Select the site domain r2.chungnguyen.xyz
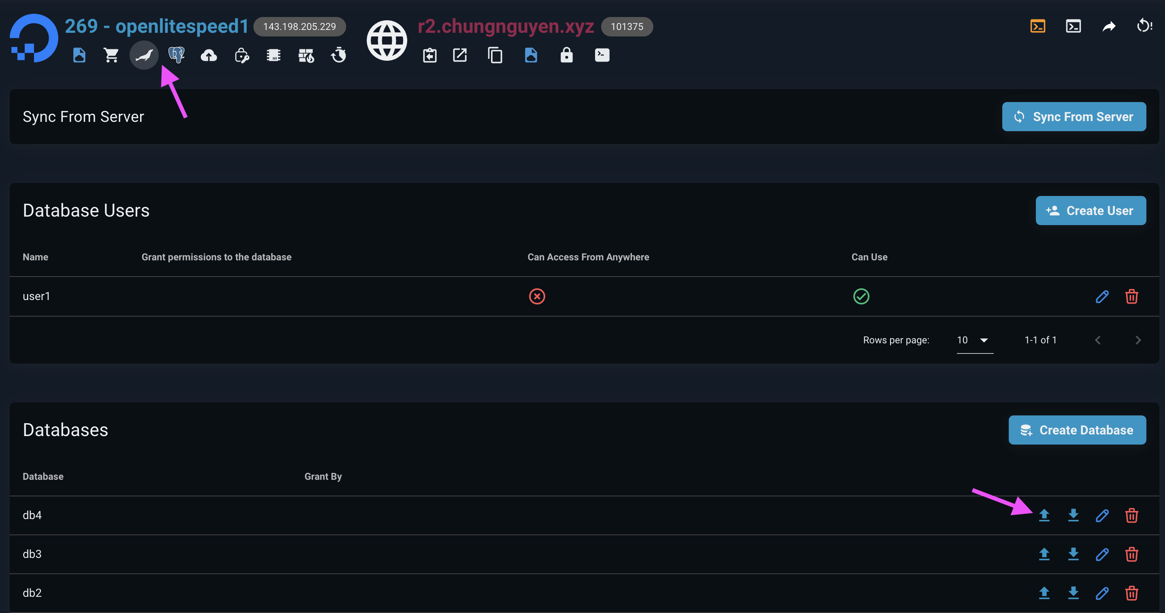Screen dimensions: 1165x613 [505, 26]
